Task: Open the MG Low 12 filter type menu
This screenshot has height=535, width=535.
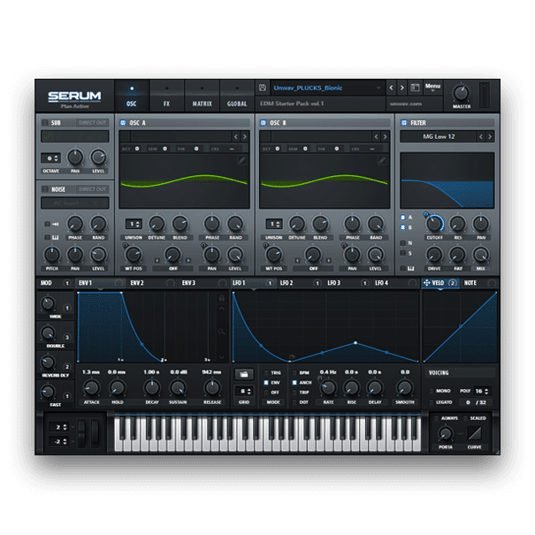Action: [x=439, y=137]
